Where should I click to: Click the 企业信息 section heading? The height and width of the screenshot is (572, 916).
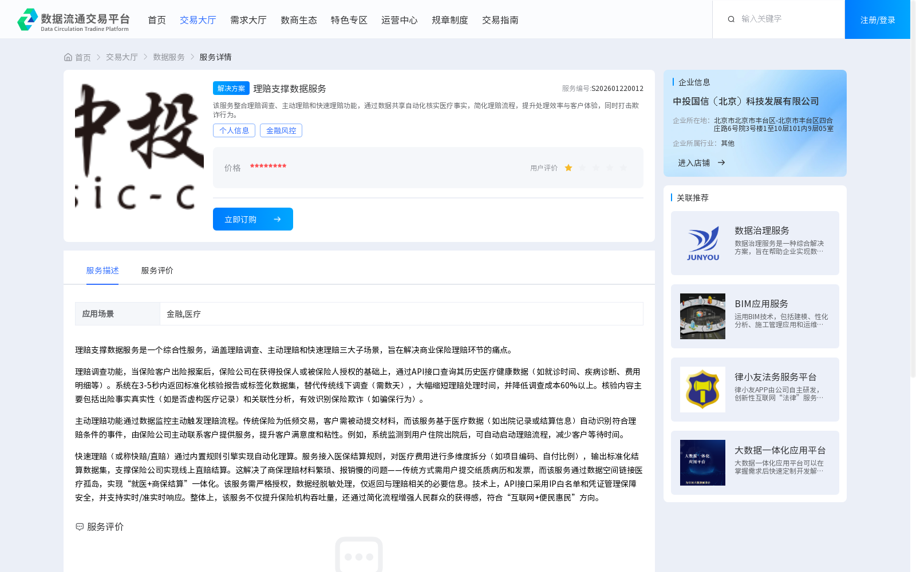pyautogui.click(x=694, y=82)
